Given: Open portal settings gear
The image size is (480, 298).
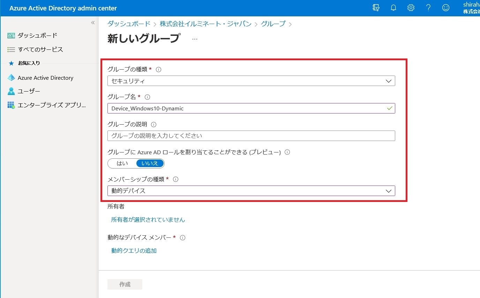Looking at the screenshot, I should click(x=411, y=8).
